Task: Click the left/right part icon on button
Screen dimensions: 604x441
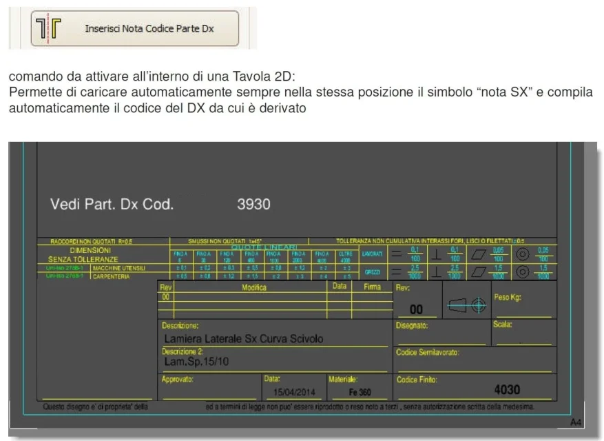Action: [x=48, y=28]
